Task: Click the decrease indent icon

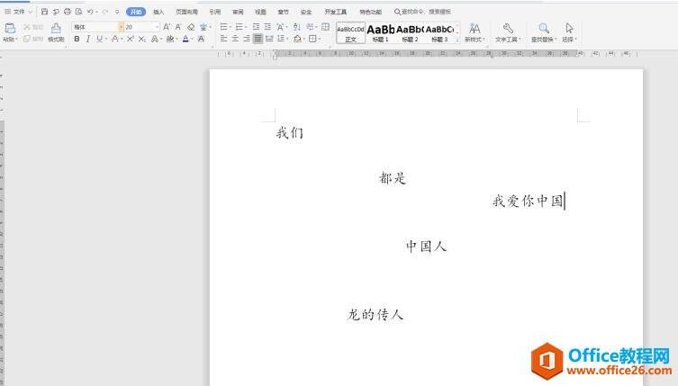Action: pos(256,27)
